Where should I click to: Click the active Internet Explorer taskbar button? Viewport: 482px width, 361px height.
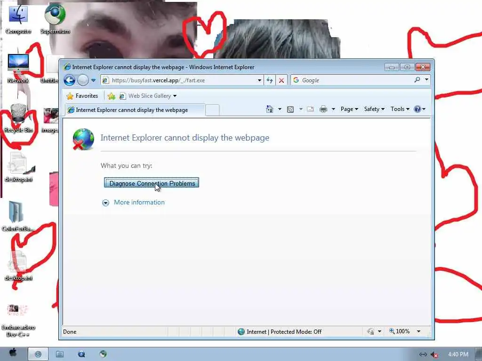(x=38, y=354)
